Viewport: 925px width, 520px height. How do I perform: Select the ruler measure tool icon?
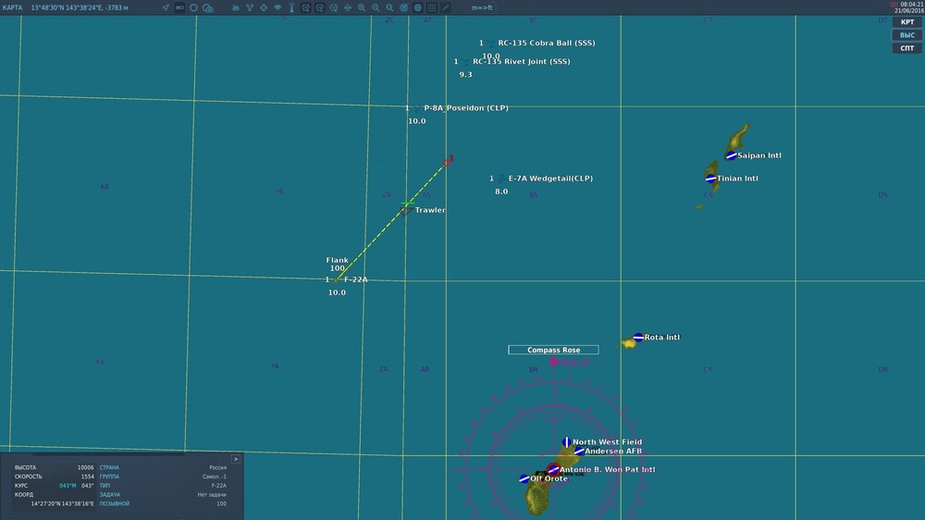click(446, 7)
